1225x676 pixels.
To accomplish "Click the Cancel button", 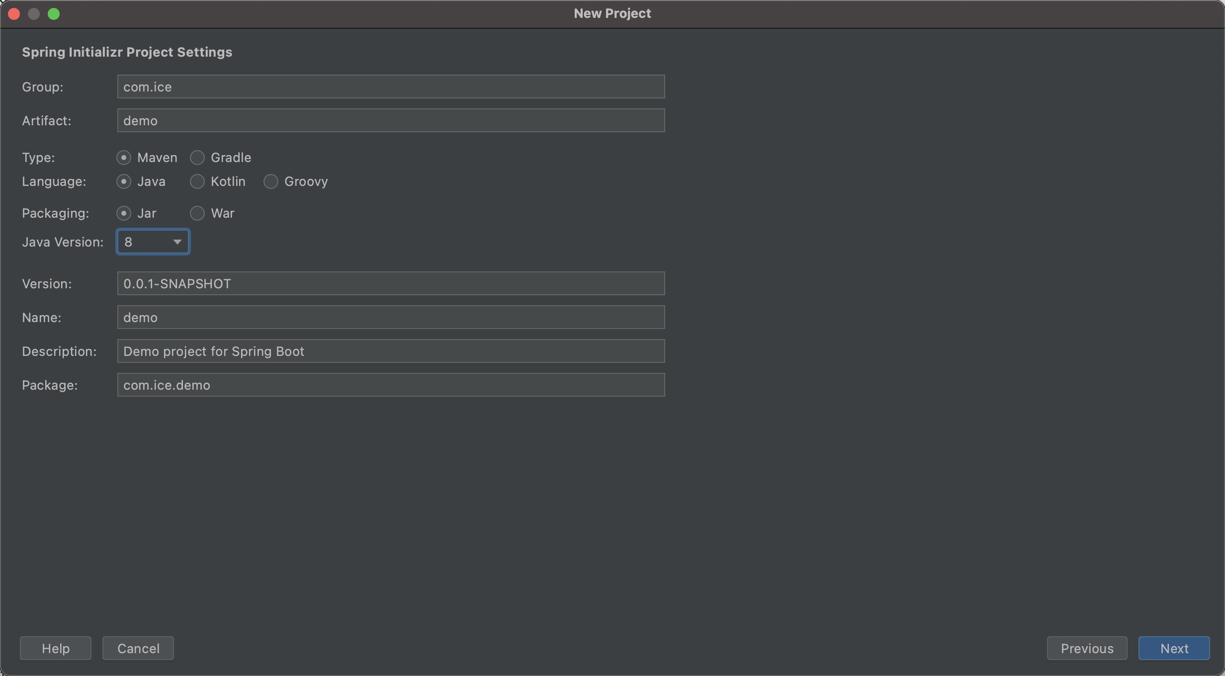I will click(138, 648).
